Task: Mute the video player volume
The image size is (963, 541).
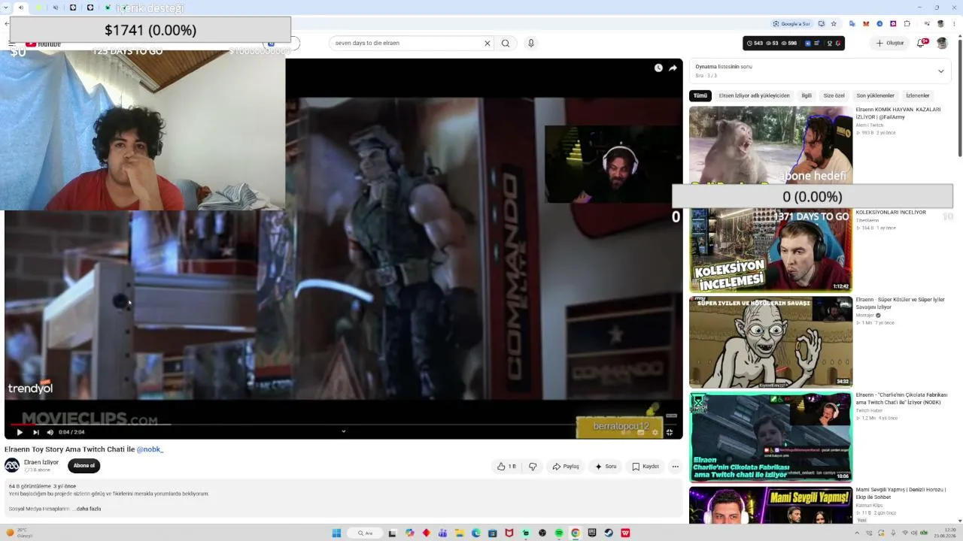Action: (50, 432)
